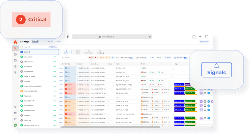Click the green status icon of demo.acure.io
This screenshot has height=136, width=252.
click(x=21, y=57)
